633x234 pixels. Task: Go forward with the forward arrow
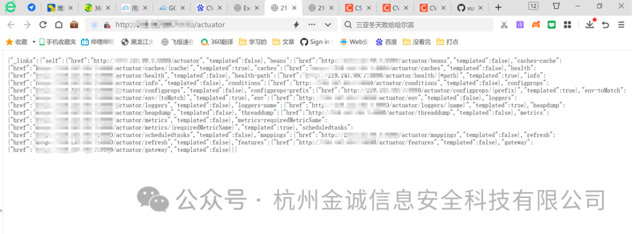(27, 25)
